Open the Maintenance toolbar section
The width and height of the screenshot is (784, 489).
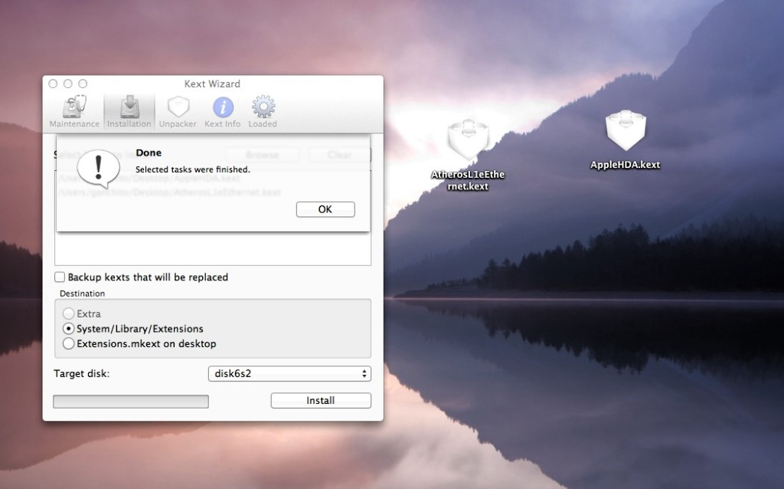click(74, 112)
